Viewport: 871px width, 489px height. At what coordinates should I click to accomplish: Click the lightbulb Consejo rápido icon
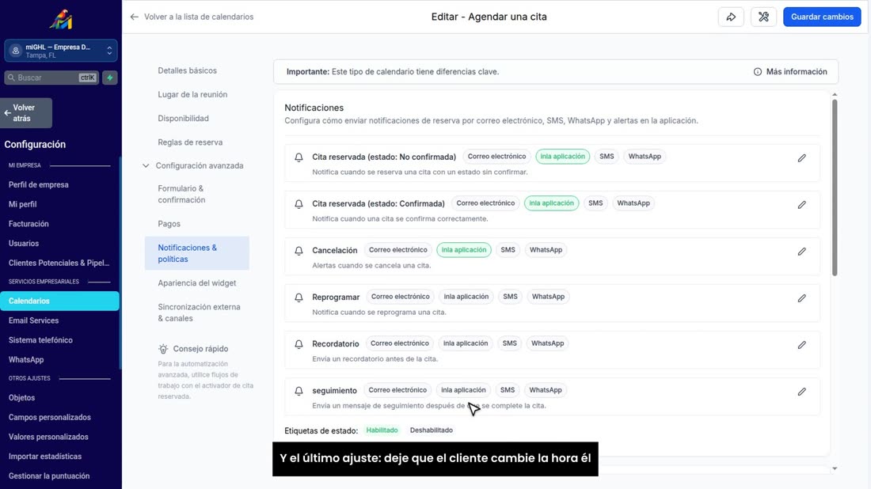tap(163, 349)
